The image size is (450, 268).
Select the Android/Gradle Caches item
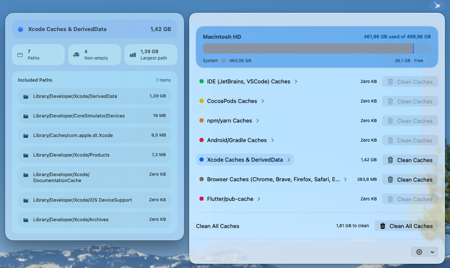(237, 140)
